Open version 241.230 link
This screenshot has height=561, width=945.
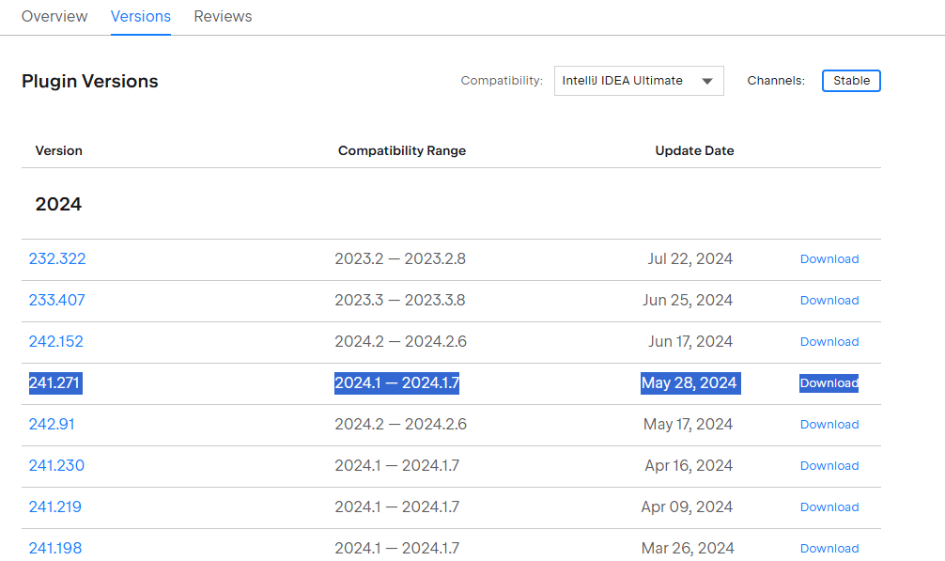click(x=56, y=466)
